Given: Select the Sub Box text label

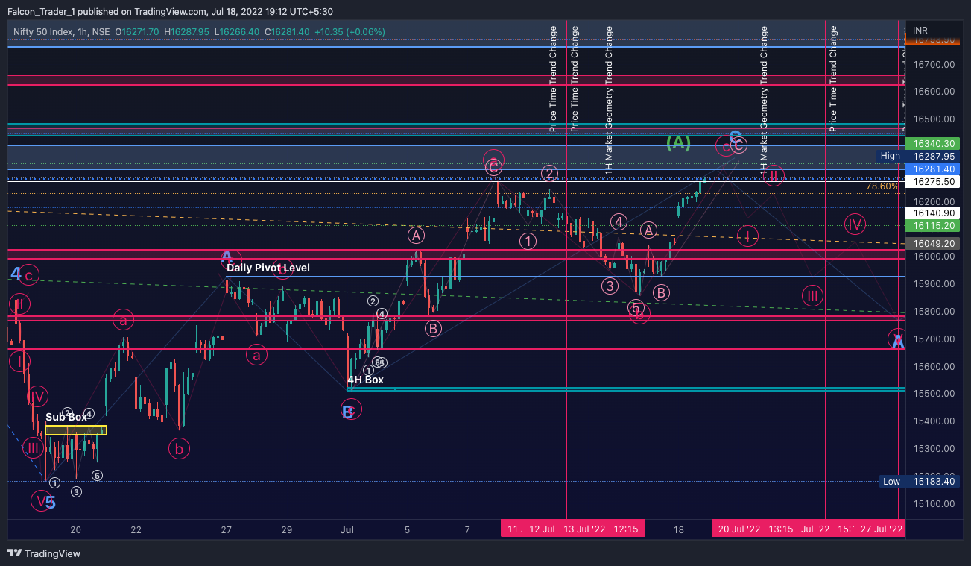Looking at the screenshot, I should [66, 417].
